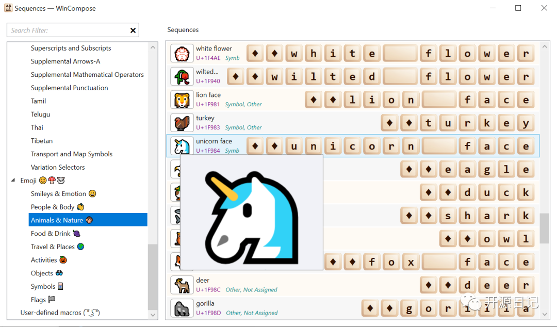Viewport: 557px width, 327px height.
Task: Click the wilted flower emoji icon
Action: [x=182, y=76]
